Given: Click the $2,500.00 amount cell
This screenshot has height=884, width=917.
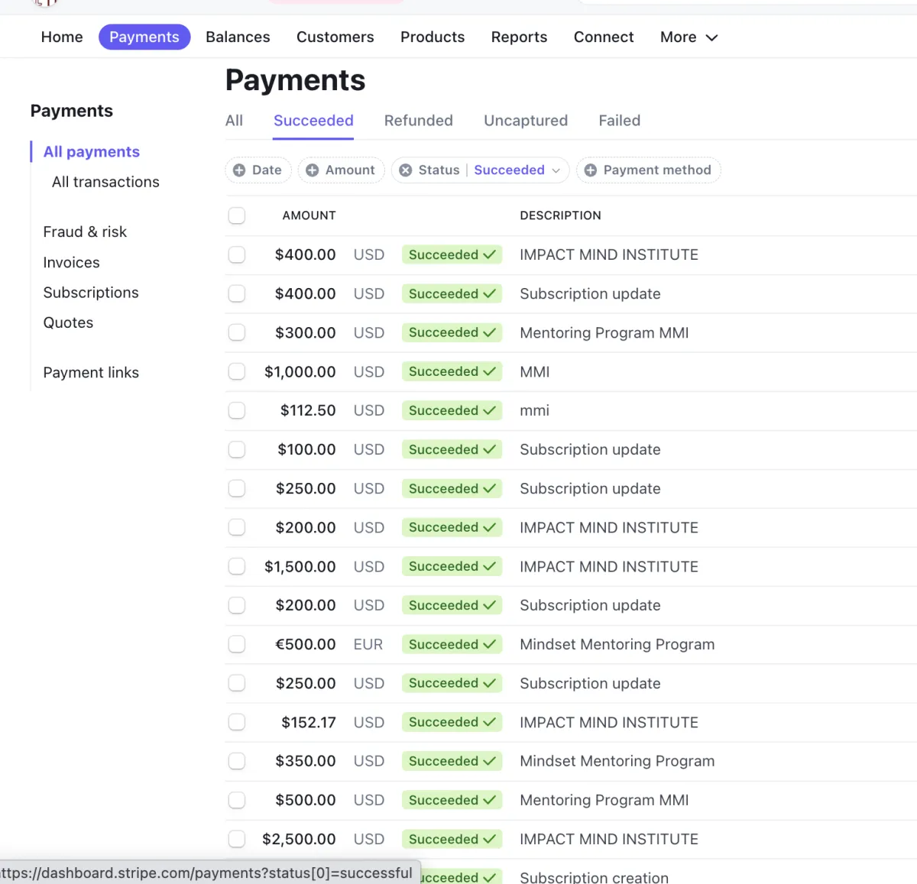Looking at the screenshot, I should [x=299, y=839].
